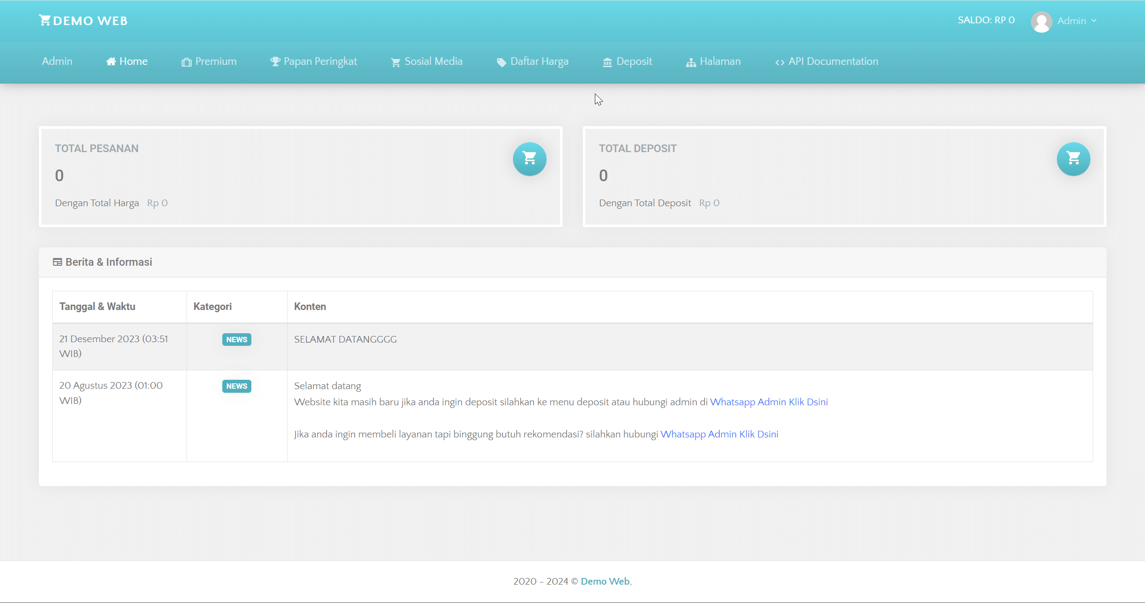Screen dimensions: 1145x603
Task: Click the NEWS badge on the Agustus entry
Action: point(236,386)
